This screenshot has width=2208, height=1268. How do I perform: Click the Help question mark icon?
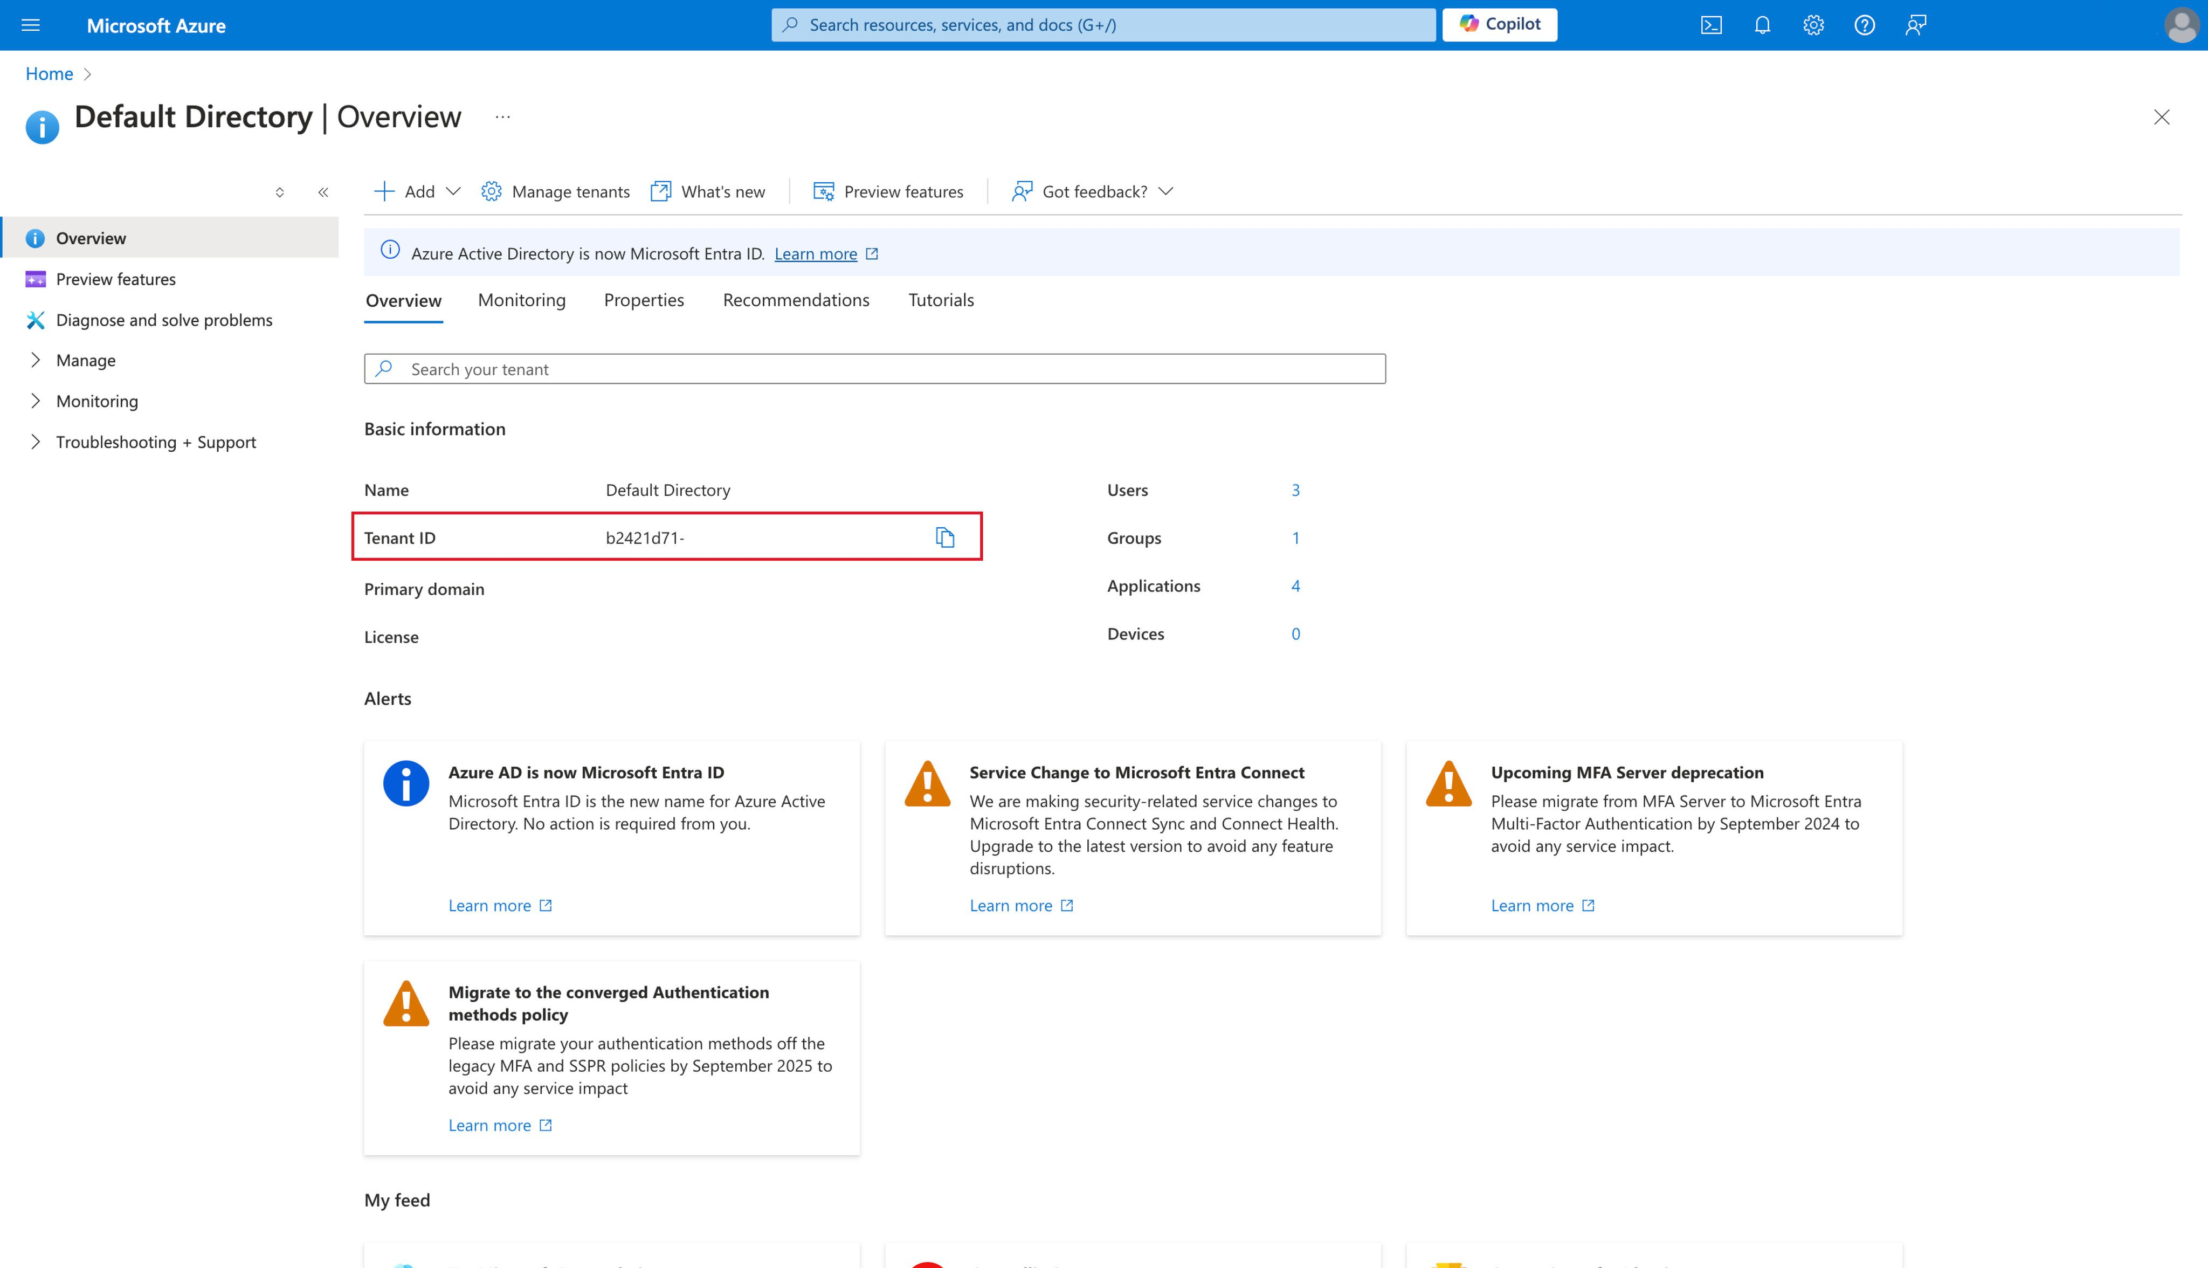pos(1864,25)
